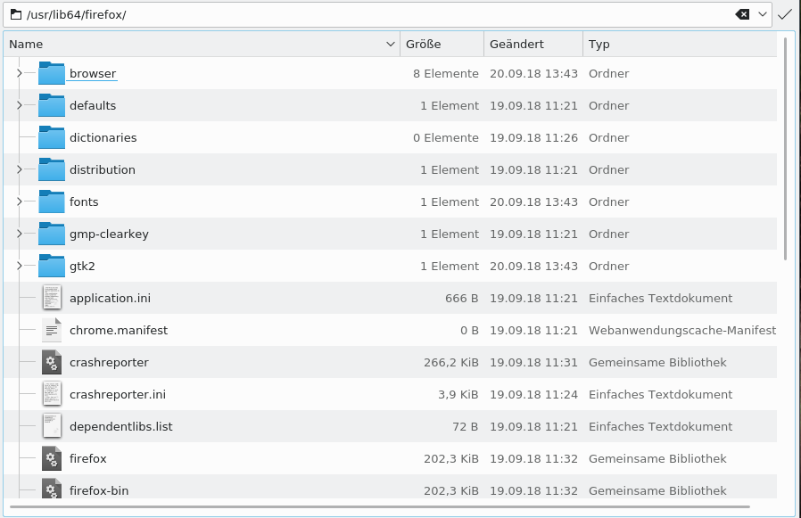
Task: Click the dictionaries folder icon
Action: pyautogui.click(x=52, y=138)
